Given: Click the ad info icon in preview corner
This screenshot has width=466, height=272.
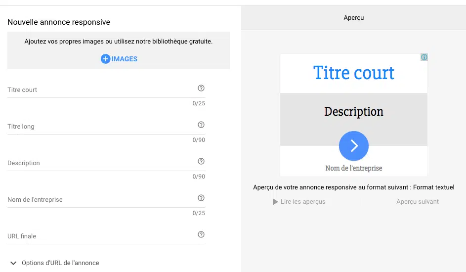Looking at the screenshot, I should 424,57.
